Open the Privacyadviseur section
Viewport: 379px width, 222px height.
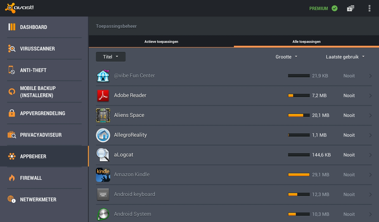(44, 135)
